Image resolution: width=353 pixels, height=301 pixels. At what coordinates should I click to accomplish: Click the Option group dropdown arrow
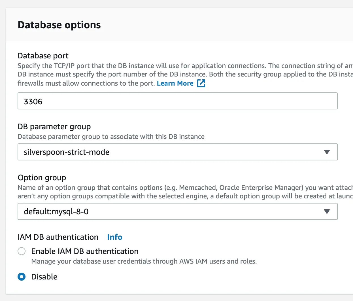click(327, 211)
